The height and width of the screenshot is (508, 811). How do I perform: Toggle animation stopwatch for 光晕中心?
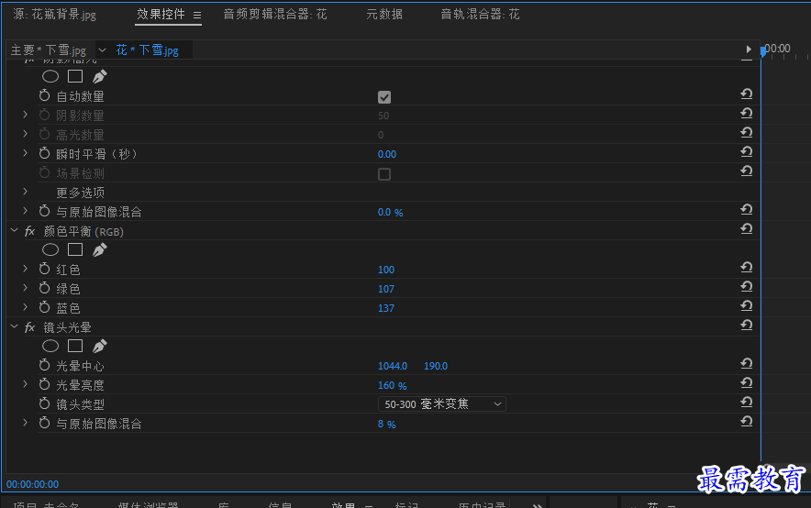click(x=44, y=365)
